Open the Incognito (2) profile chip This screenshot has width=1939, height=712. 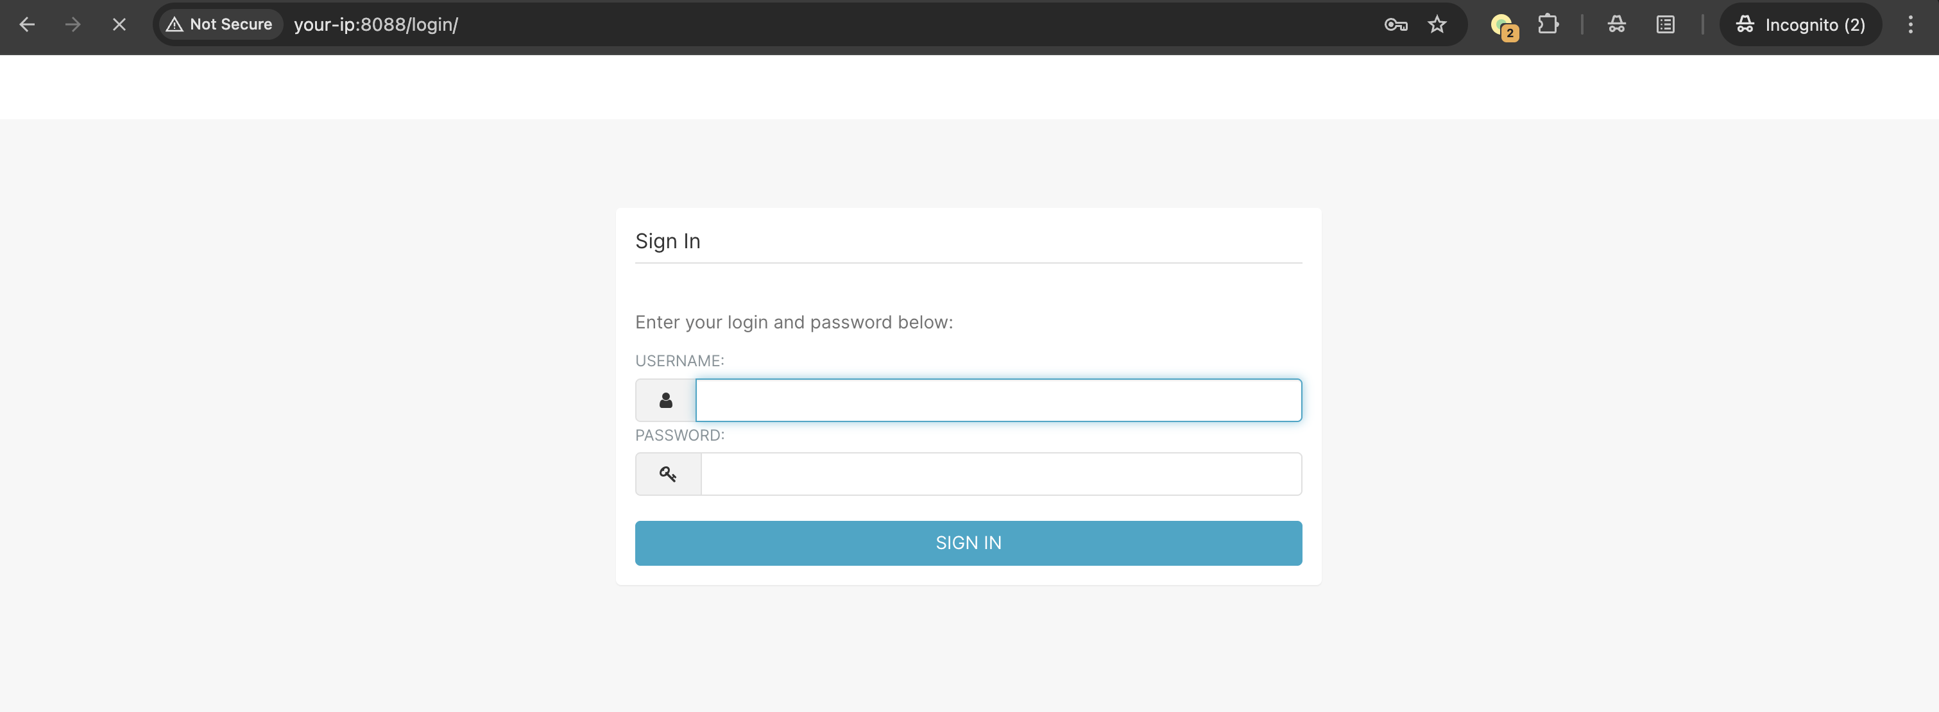[x=1800, y=25]
